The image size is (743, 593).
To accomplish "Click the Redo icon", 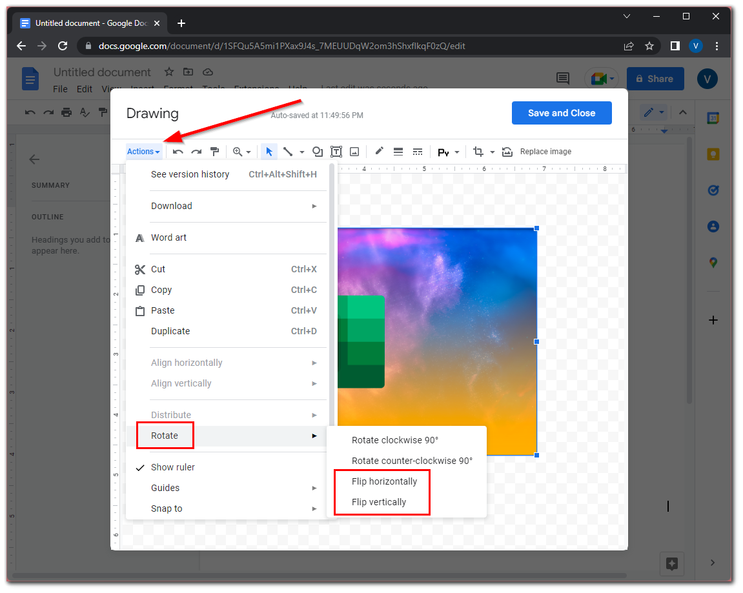I will 196,151.
